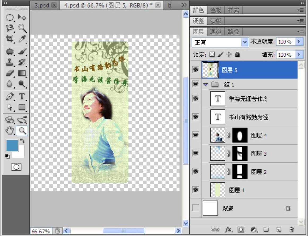Viewport: 308px width, 236px height.
Task: Open the 不透明度 opacity slider arrow
Action: (299, 42)
